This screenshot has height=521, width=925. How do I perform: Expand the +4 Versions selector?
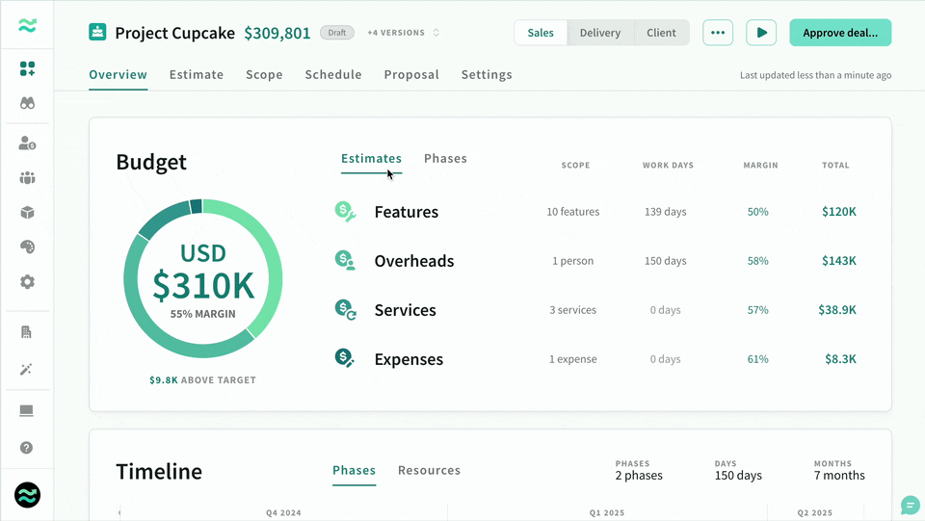[403, 33]
